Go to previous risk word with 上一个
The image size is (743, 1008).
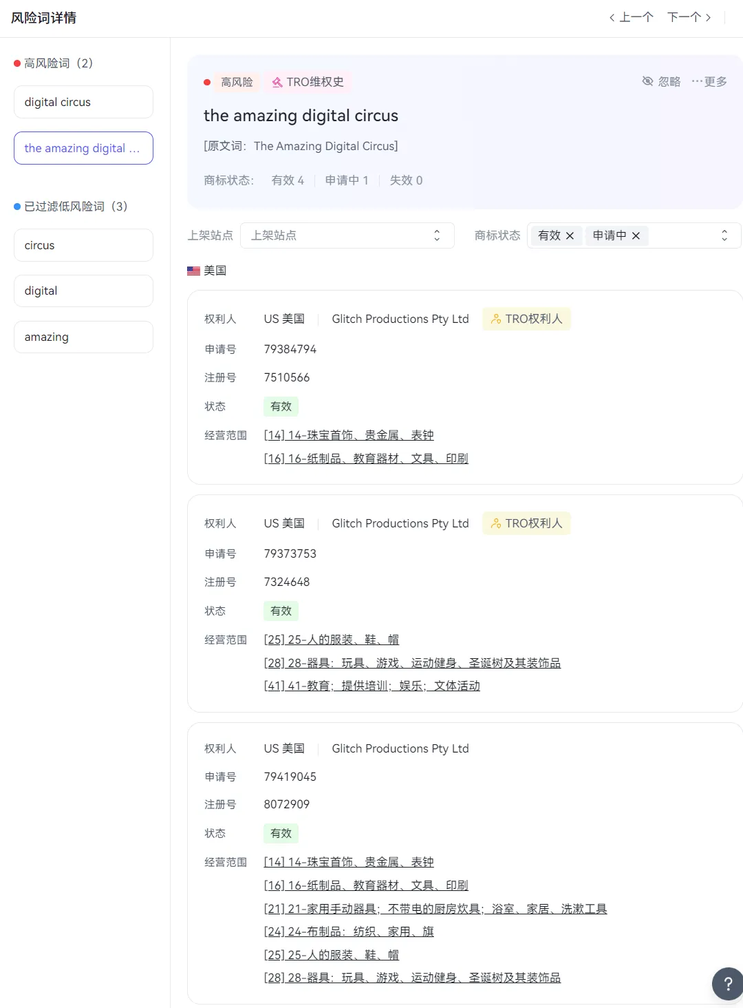point(631,17)
